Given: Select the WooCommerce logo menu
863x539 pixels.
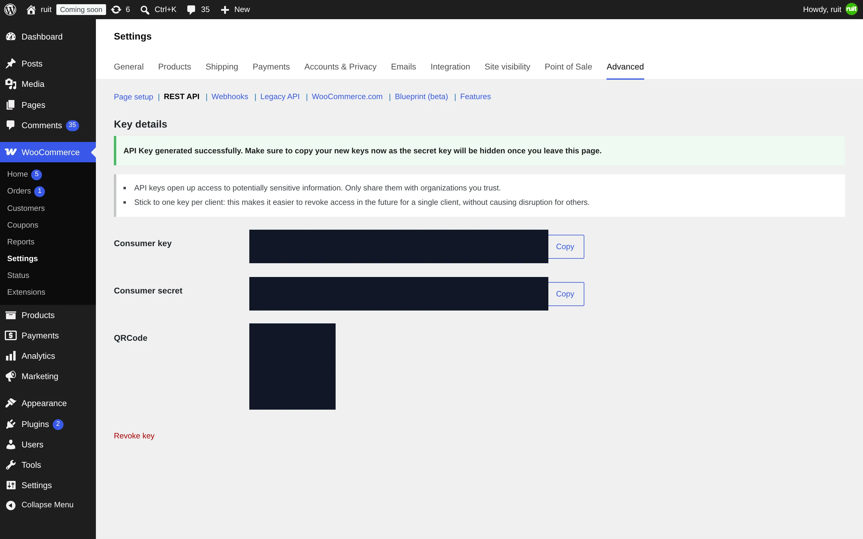Looking at the screenshot, I should tap(11, 152).
